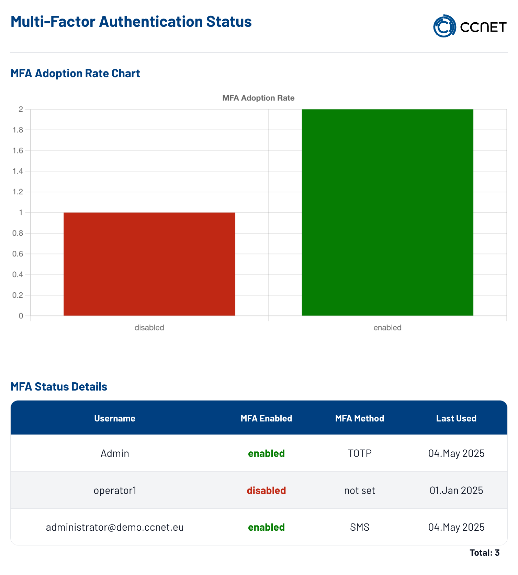Screen dimensions: 518x575
Task: Click the SMS method cell
Action: click(360, 527)
